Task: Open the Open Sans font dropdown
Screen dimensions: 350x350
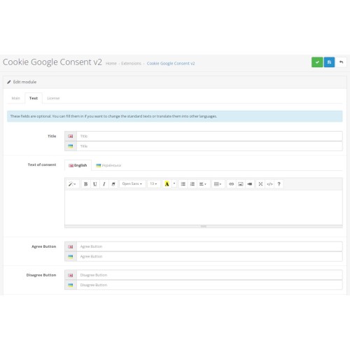Action: tap(132, 184)
